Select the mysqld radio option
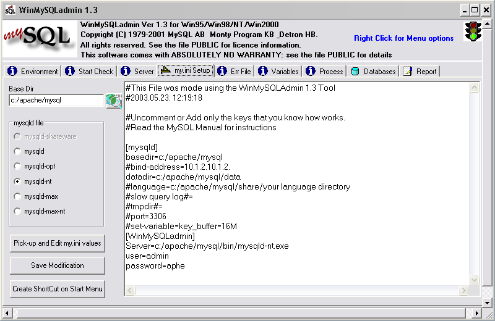 (x=17, y=151)
